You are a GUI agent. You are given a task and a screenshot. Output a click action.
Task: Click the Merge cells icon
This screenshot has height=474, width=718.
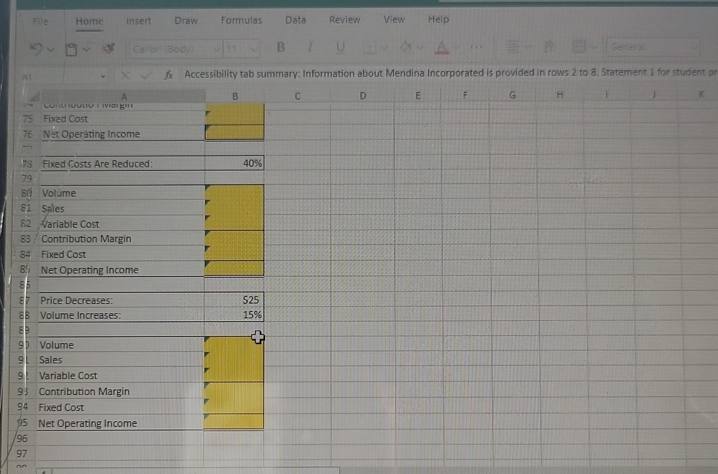579,47
